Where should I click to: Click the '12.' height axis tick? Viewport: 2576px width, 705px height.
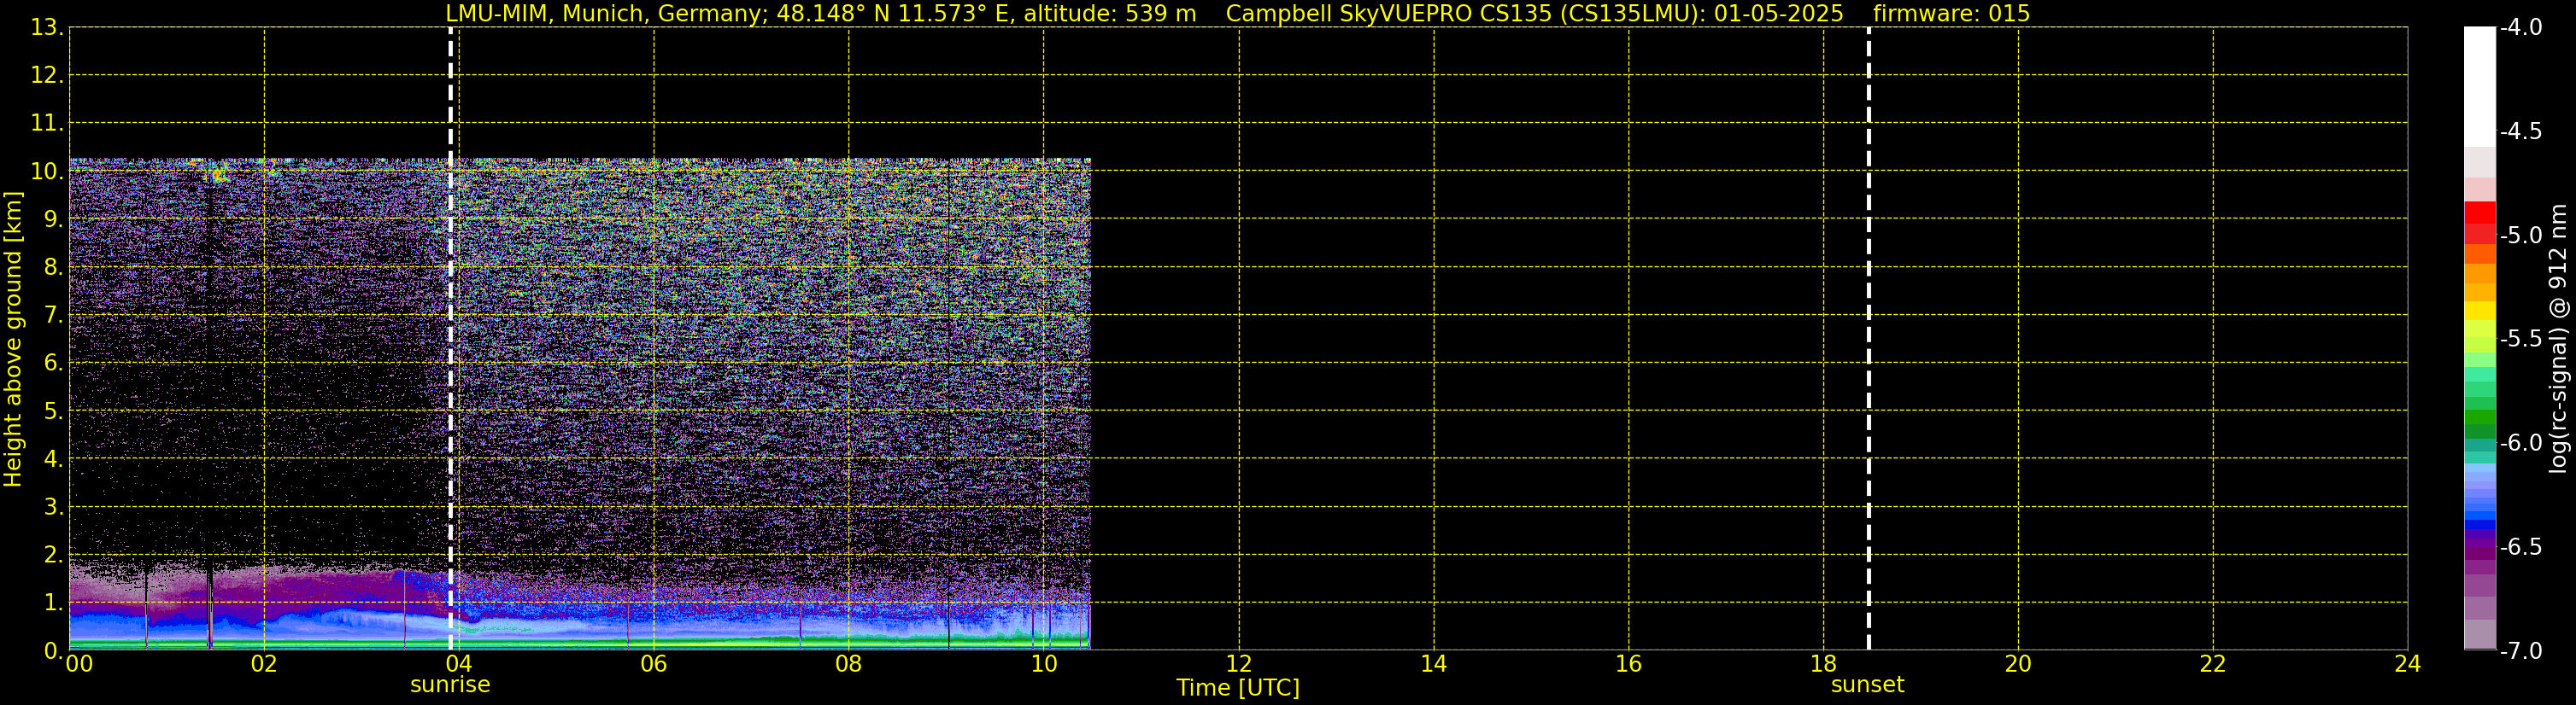pyautogui.click(x=46, y=75)
